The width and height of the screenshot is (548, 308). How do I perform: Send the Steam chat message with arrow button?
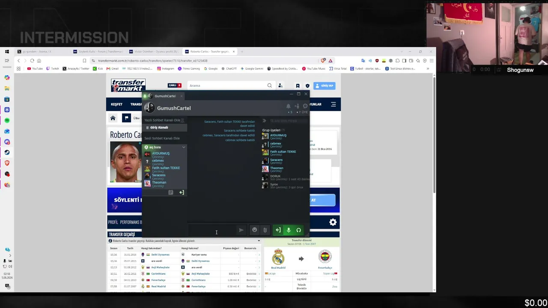[x=241, y=230]
